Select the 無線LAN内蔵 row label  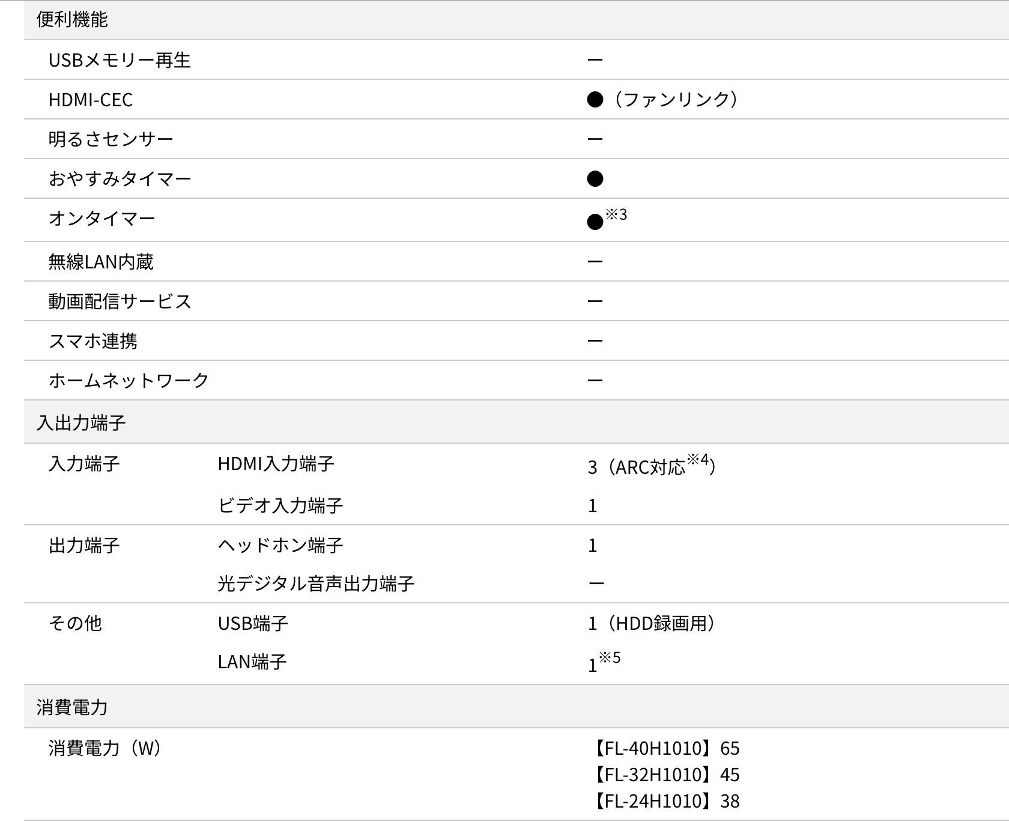click(101, 262)
